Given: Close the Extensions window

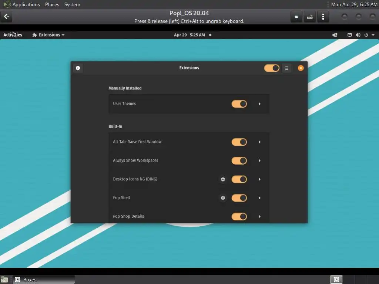Looking at the screenshot, I should pos(301,68).
